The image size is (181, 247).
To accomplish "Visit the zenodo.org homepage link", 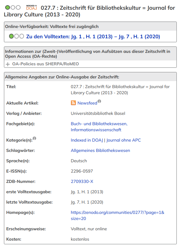I will 117,215.
